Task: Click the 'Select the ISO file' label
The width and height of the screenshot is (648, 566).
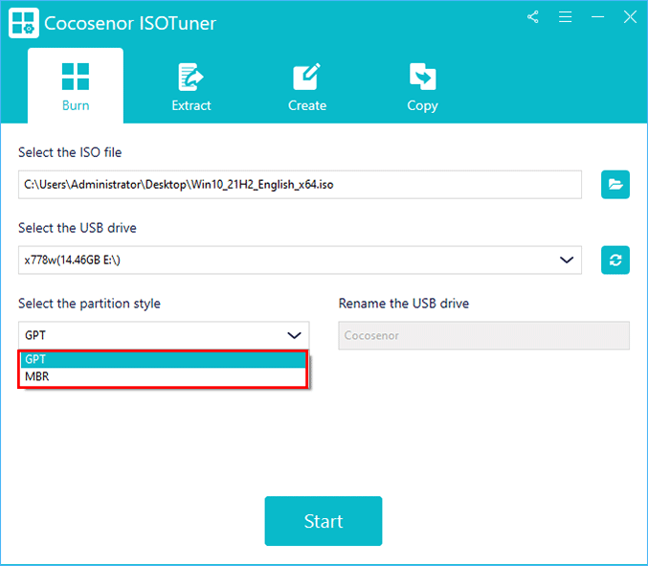Action: pyautogui.click(x=70, y=152)
